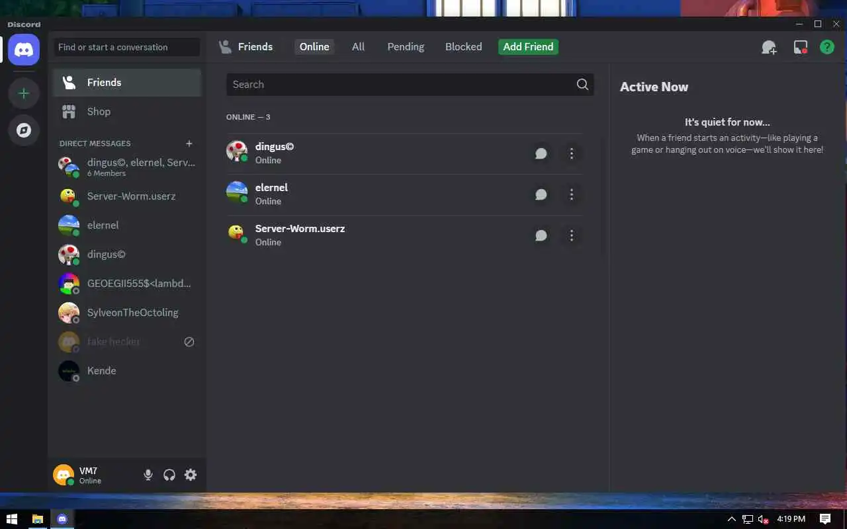The width and height of the screenshot is (847, 529).
Task: Switch to the Blocked tab
Action: (x=463, y=47)
